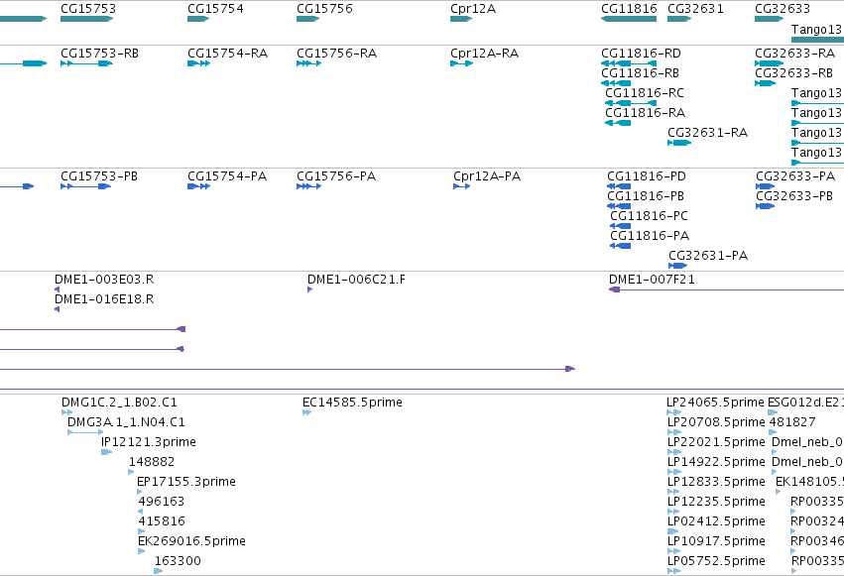
Task: Click the CG15756 gene arrow glyph
Action: 307,19
